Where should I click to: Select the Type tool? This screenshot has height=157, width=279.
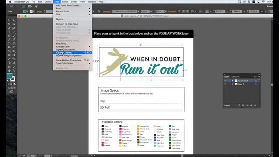tap(9, 32)
